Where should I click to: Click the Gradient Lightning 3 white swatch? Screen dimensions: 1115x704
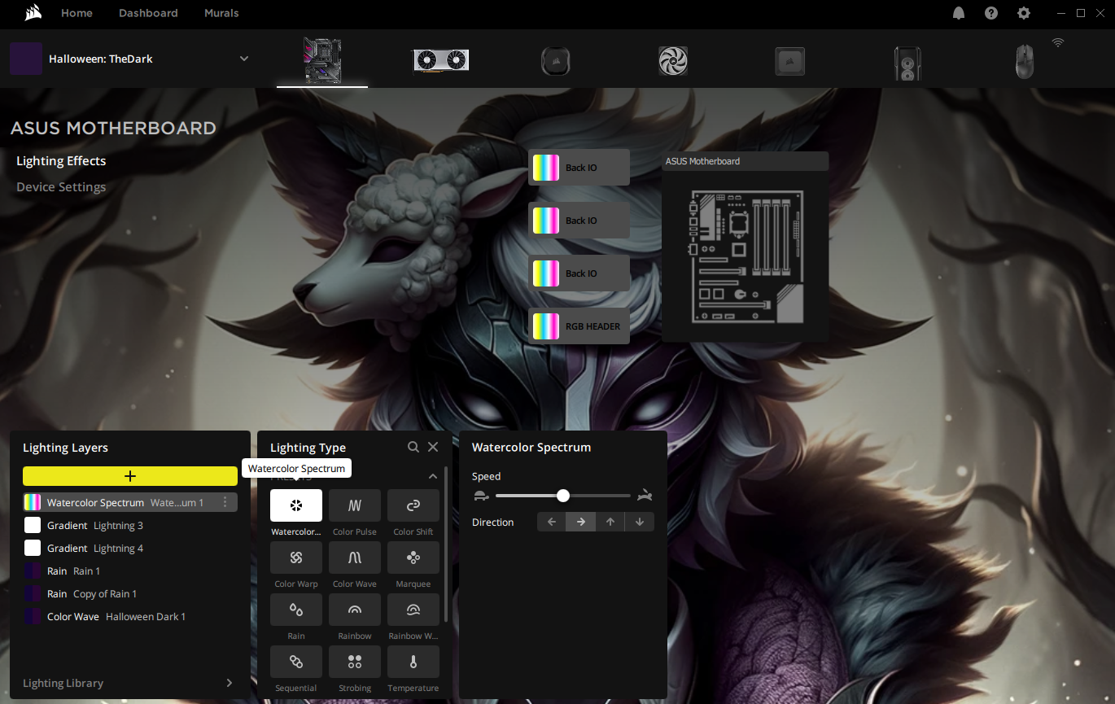(33, 525)
